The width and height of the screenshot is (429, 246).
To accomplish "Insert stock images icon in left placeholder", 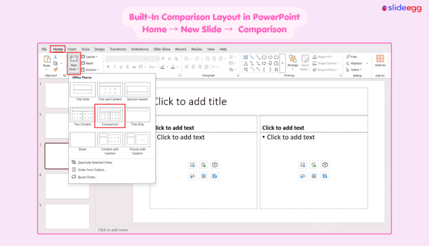I will 193,165.
